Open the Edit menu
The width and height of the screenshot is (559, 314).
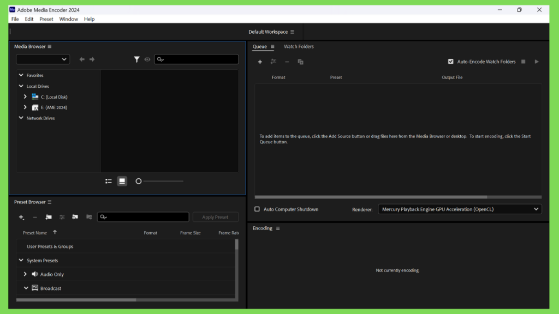[29, 19]
